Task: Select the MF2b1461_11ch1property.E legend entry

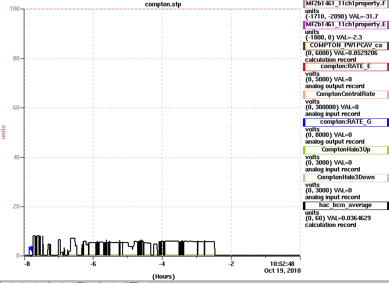Action: 346,24
